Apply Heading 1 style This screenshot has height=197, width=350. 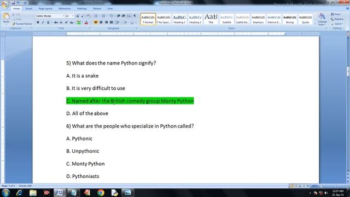coord(179,19)
